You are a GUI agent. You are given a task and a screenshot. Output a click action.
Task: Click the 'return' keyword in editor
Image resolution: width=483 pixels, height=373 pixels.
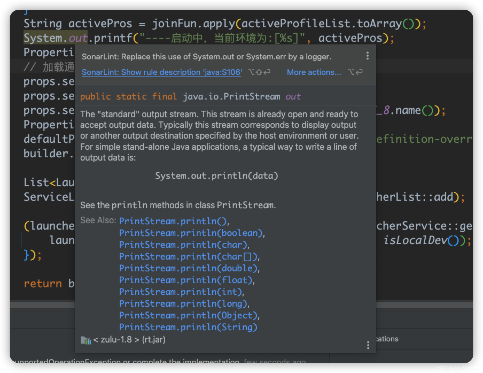43,284
